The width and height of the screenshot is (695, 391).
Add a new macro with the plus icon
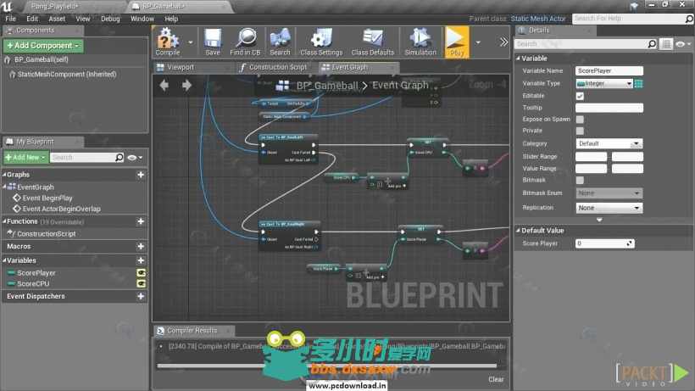point(141,247)
